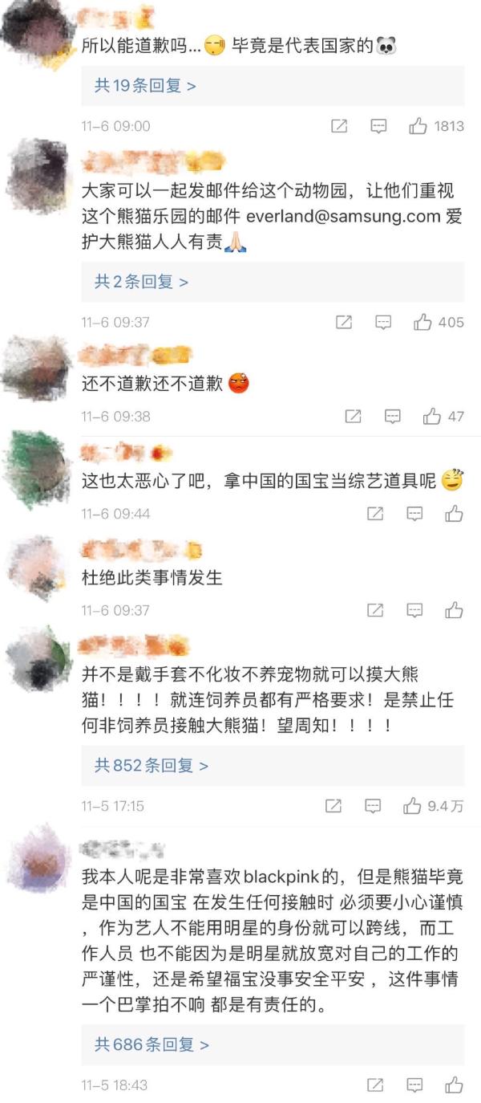Like the 11-5 18:43 blackpink comment

[x=455, y=1085]
